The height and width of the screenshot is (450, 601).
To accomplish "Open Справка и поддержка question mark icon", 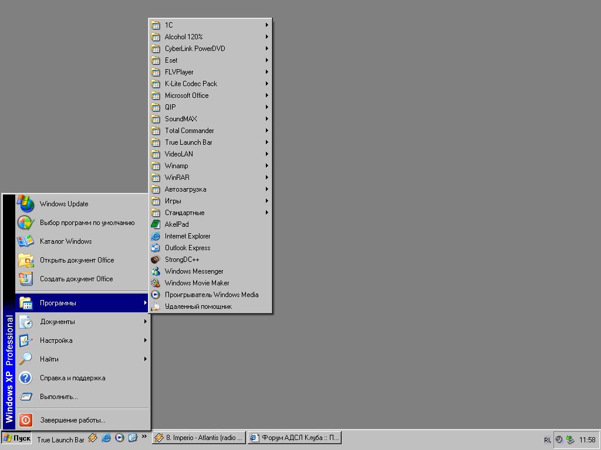I will [x=25, y=378].
